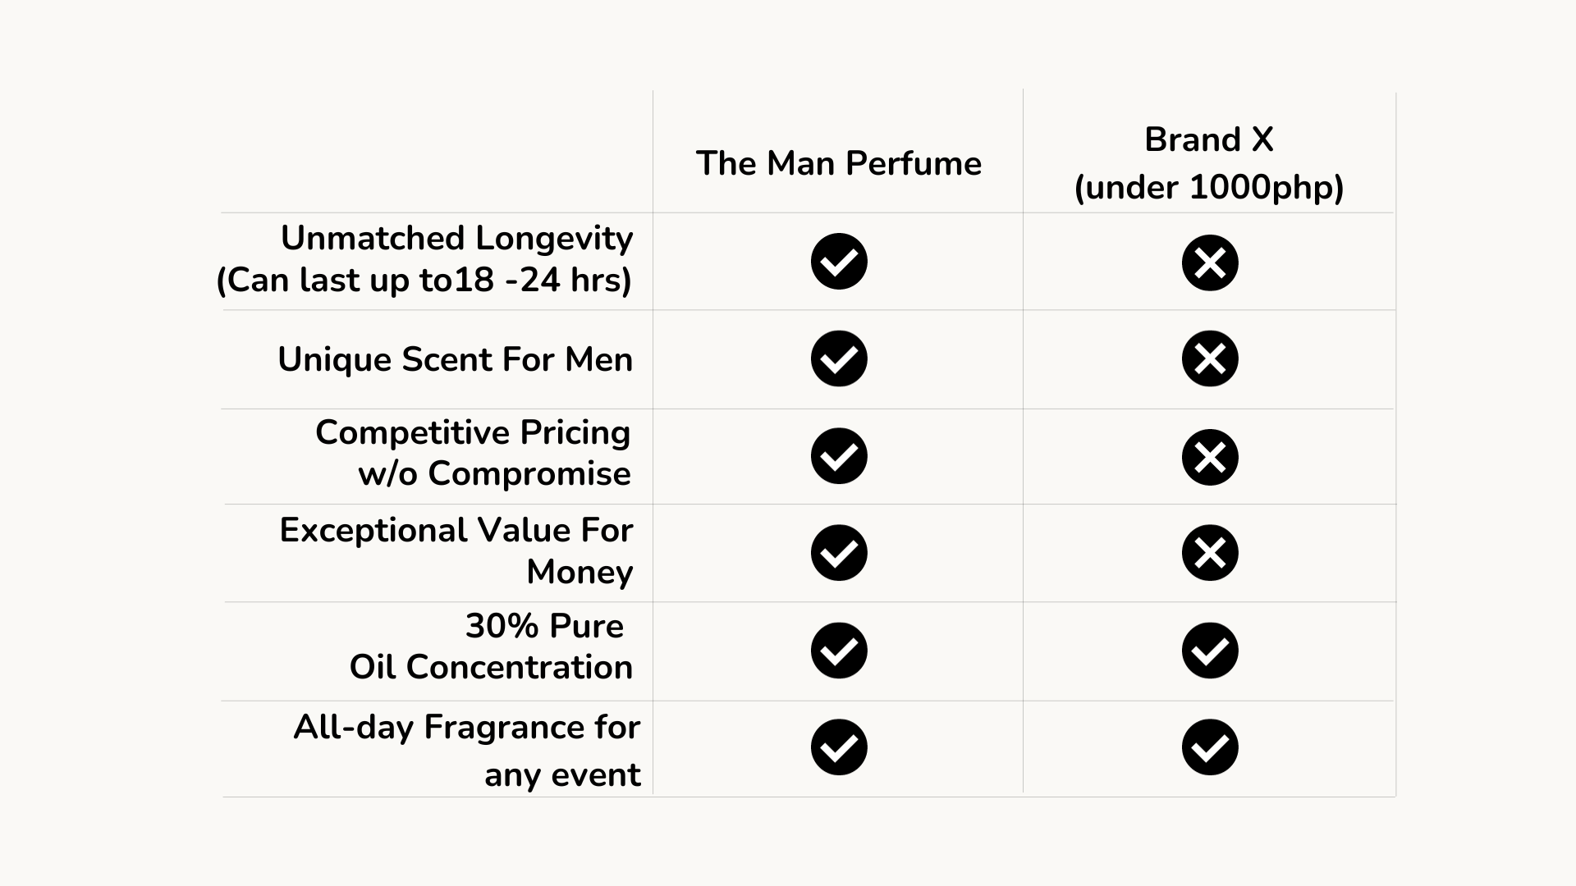The image size is (1576, 886).
Task: Click Brand X cross for Unmatched Longevity
Action: [x=1210, y=263]
